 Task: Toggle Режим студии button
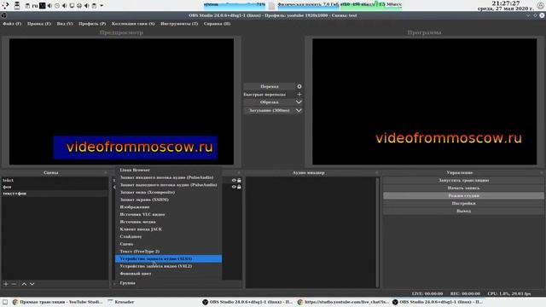[463, 195]
